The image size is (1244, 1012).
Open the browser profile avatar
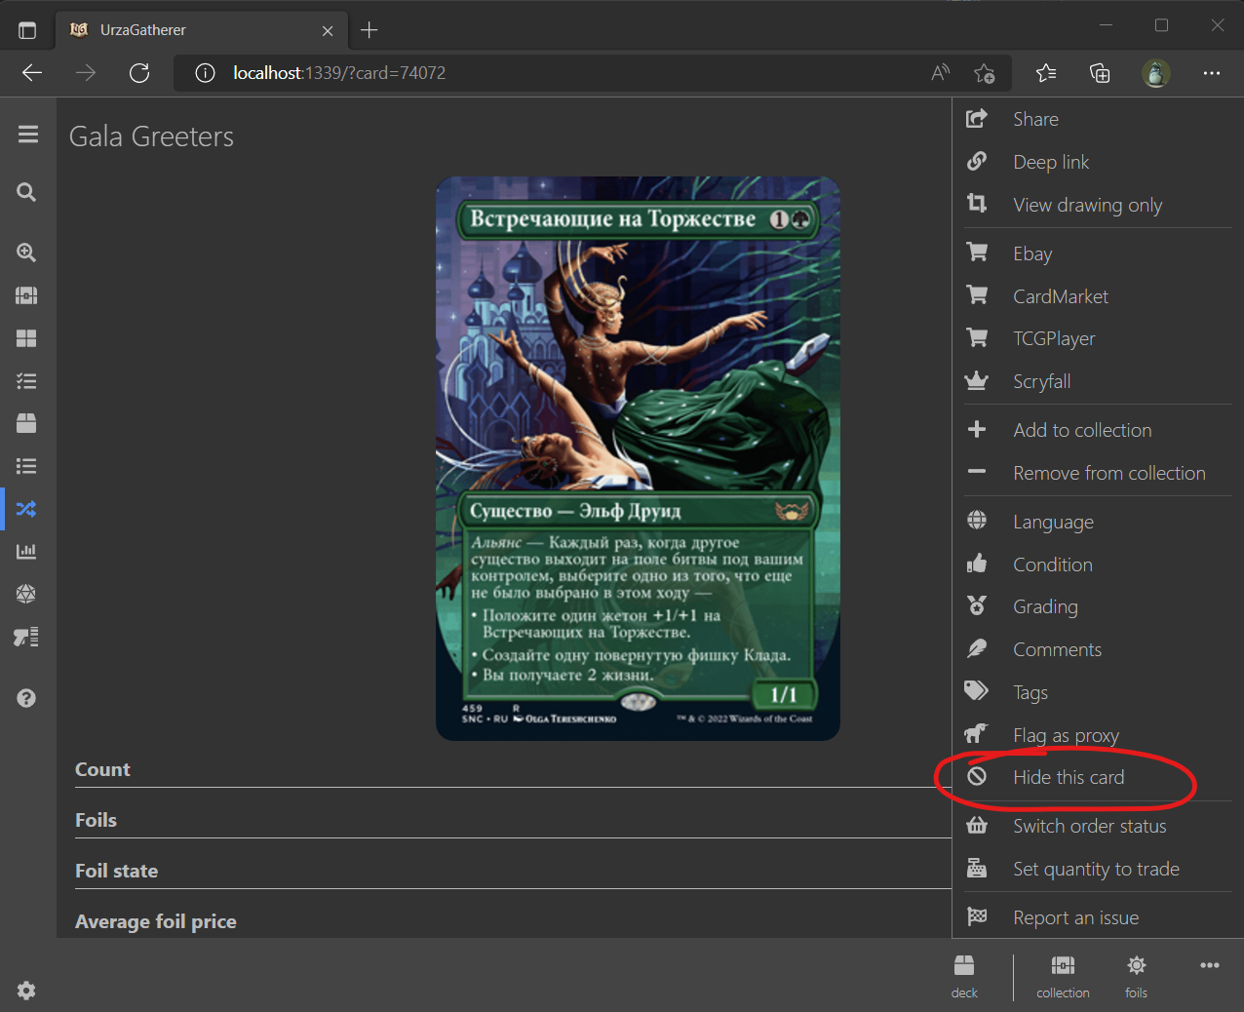click(x=1156, y=73)
